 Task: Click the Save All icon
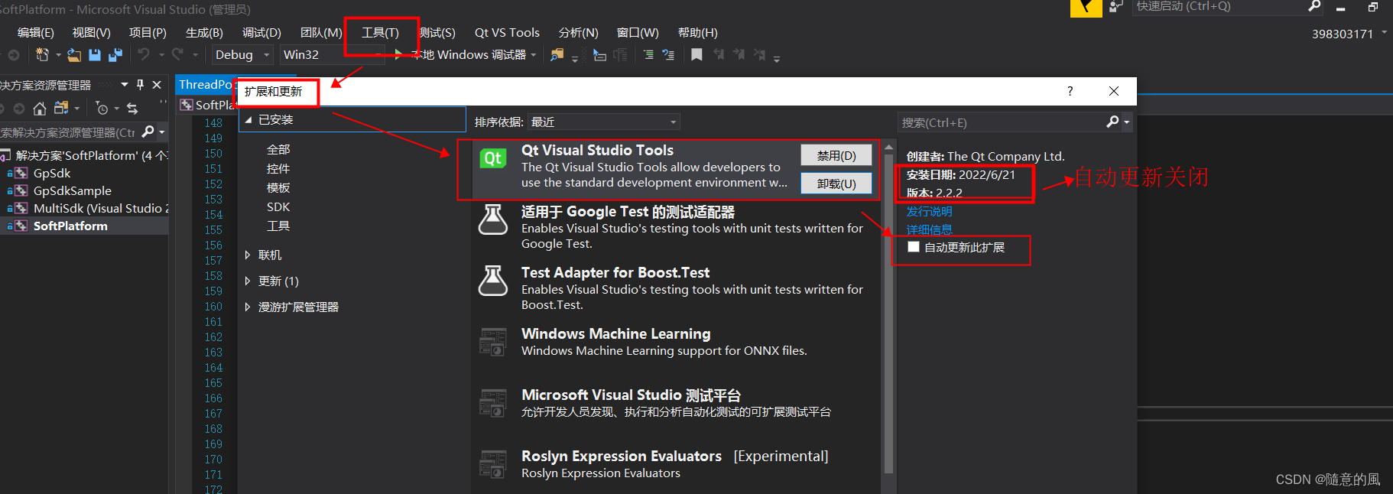click(115, 55)
